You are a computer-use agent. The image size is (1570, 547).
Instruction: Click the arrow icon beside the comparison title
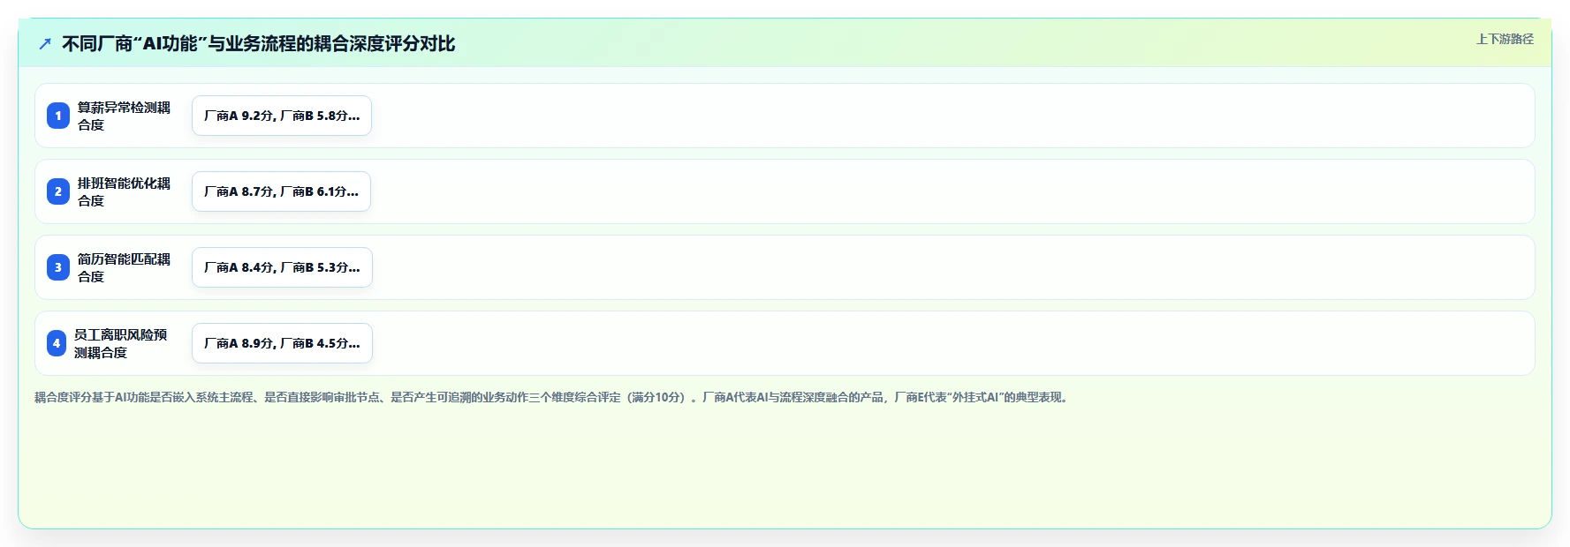pos(45,43)
